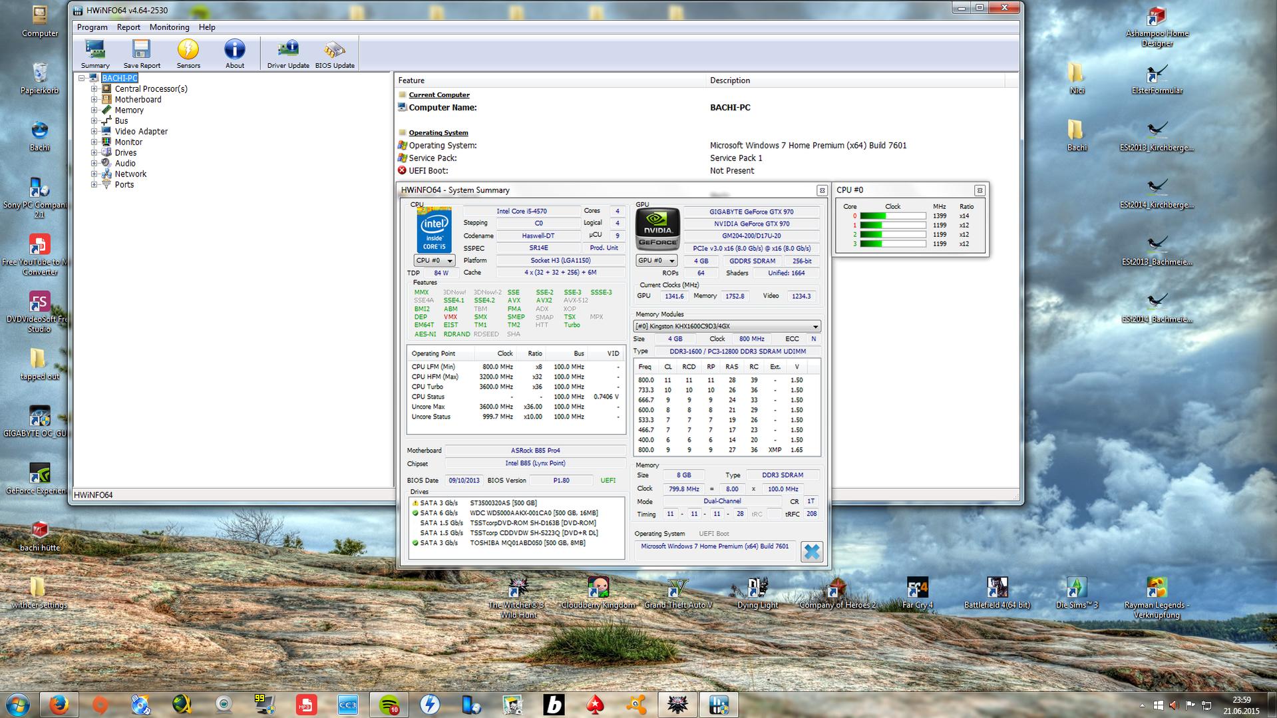Click the Windows Start button

[18, 705]
